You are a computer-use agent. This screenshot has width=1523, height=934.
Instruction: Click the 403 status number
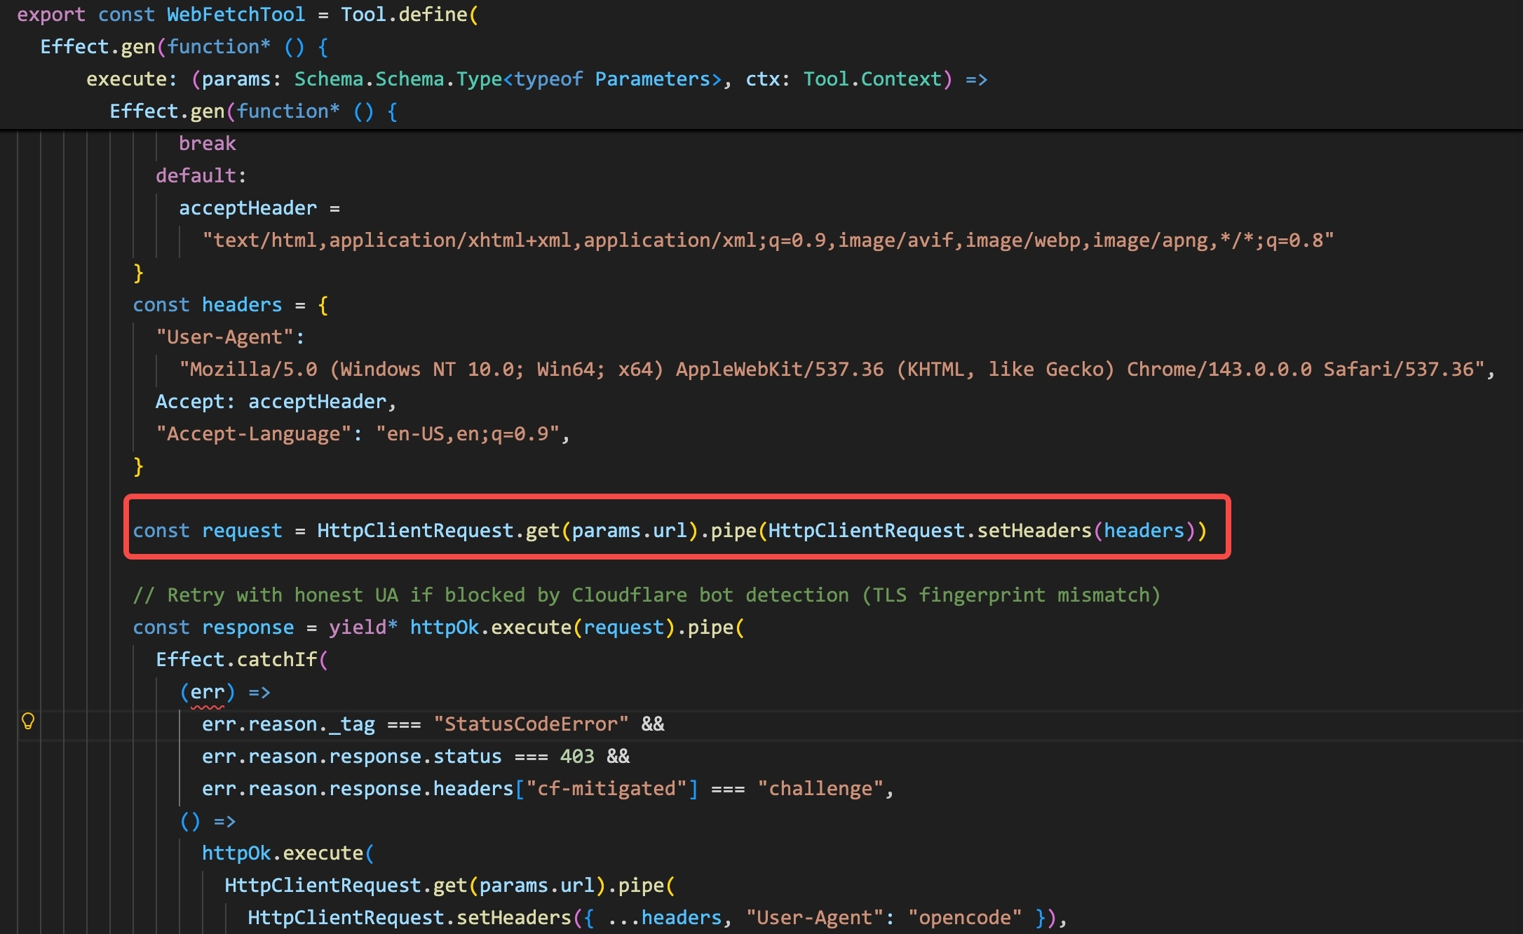click(577, 757)
